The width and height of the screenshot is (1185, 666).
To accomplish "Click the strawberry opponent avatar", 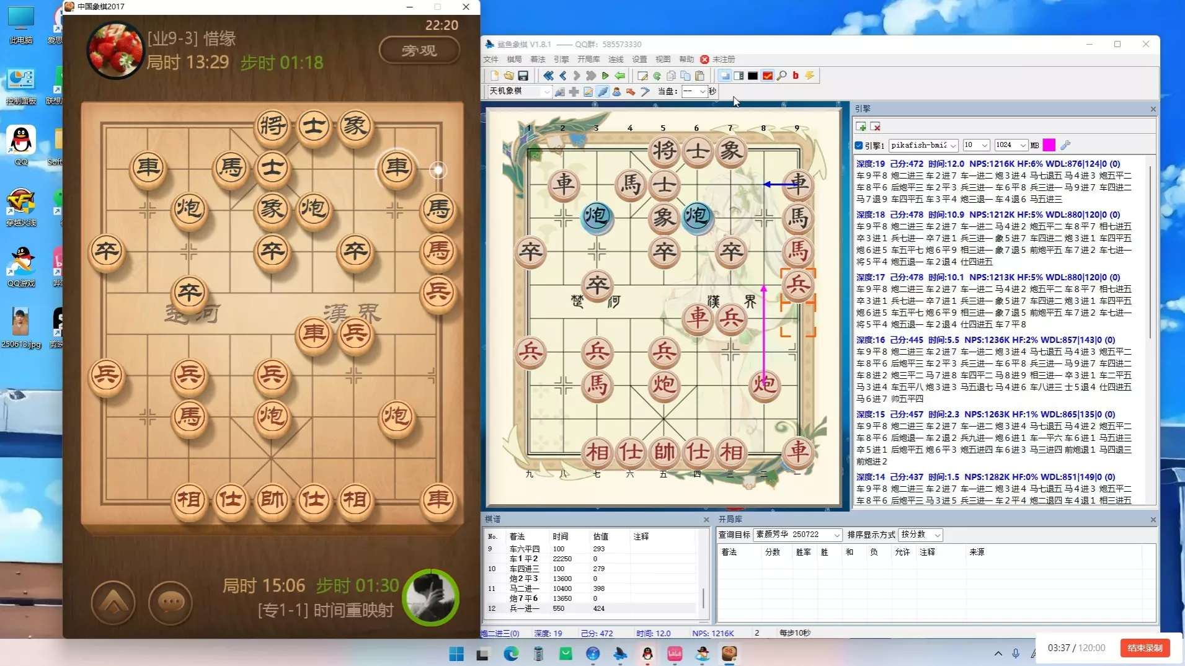I will click(115, 51).
